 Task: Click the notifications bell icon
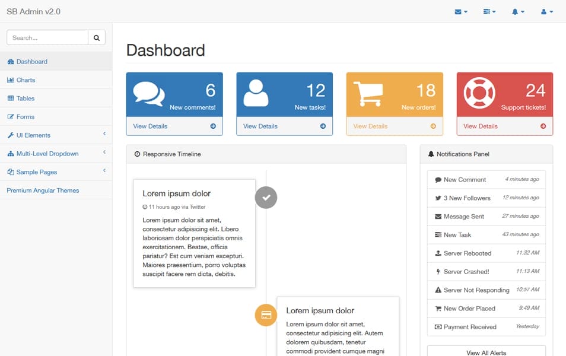[x=516, y=11]
